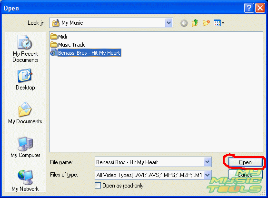Click the Cancel button
268x198 pixels.
[x=245, y=175]
